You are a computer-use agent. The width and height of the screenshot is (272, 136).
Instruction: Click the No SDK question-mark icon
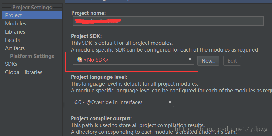(79, 60)
